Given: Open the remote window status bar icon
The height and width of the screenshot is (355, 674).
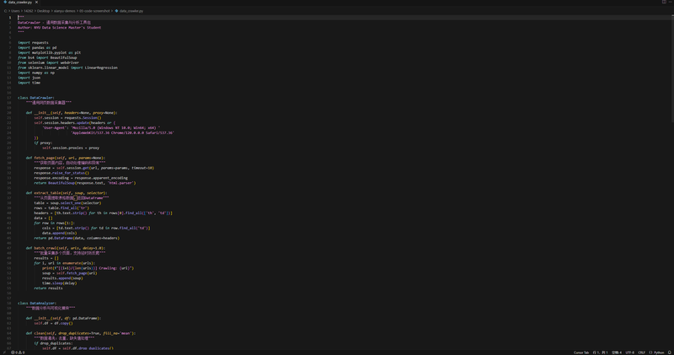Looking at the screenshot, I should [3, 352].
